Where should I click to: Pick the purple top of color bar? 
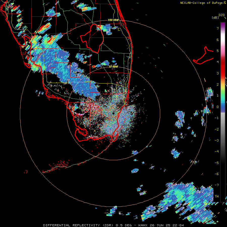[x=223, y=25]
